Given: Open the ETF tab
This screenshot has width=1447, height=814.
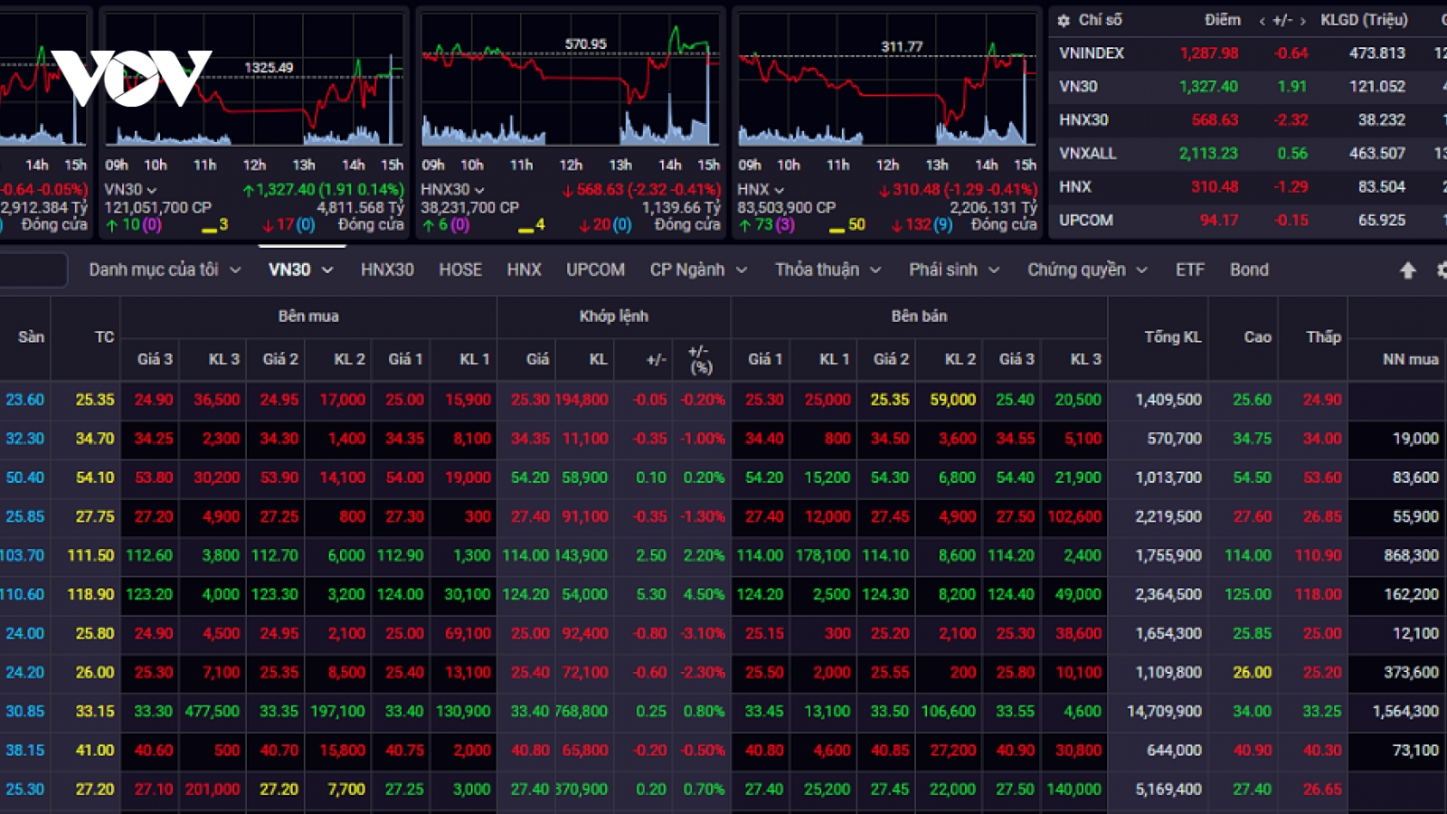Looking at the screenshot, I should click(x=1189, y=270).
